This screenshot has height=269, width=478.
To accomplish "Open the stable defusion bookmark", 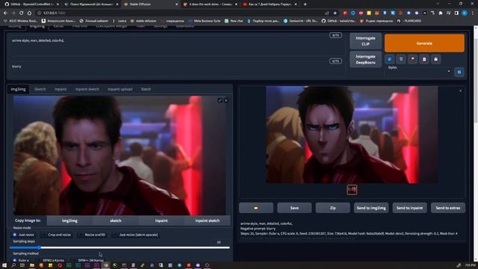I will pyautogui.click(x=143, y=21).
